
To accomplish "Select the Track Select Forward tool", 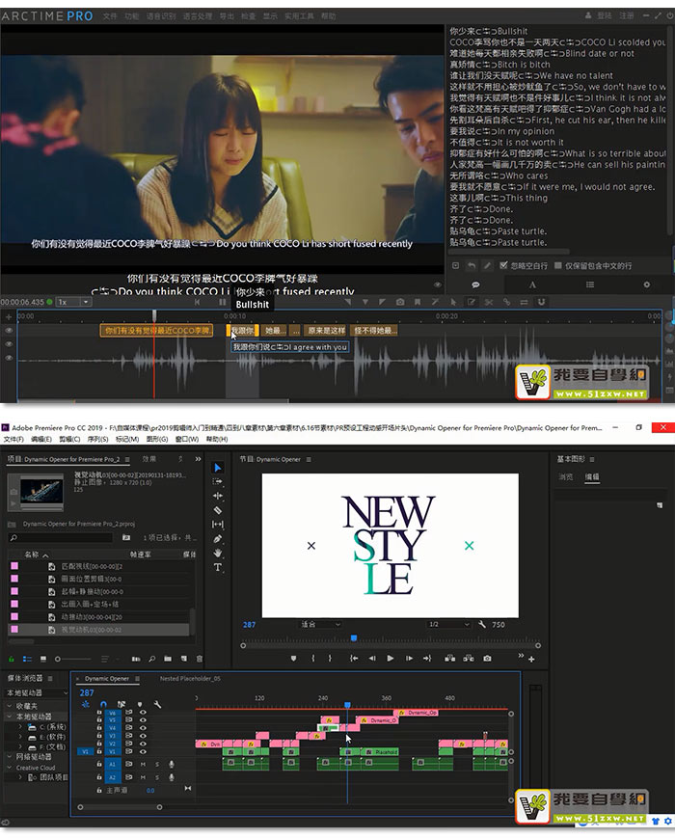I will coord(218,481).
